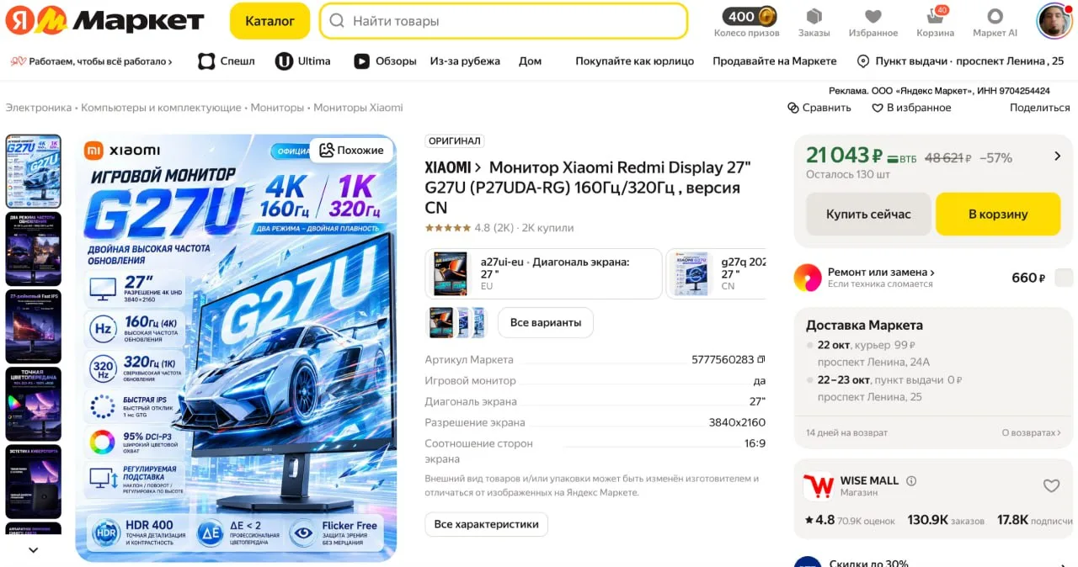This screenshot has height=567, width=1078.
Task: Click Все характеристики button
Action: click(x=486, y=524)
